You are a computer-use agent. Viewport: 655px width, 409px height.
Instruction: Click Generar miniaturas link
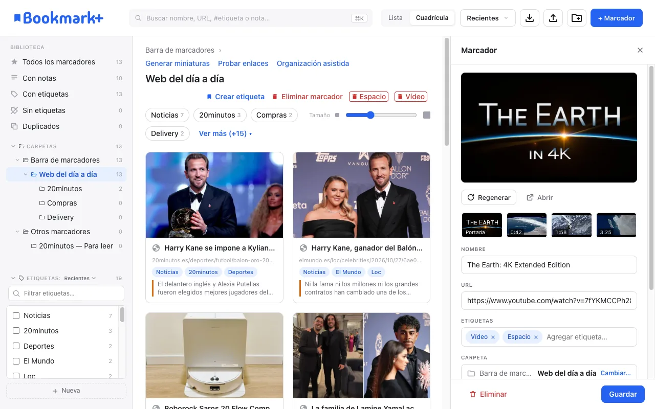coord(178,63)
